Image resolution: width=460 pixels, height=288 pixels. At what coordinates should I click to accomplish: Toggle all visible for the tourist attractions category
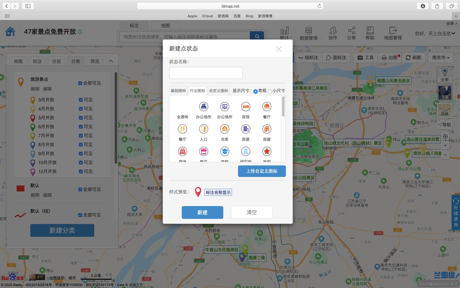[80, 83]
